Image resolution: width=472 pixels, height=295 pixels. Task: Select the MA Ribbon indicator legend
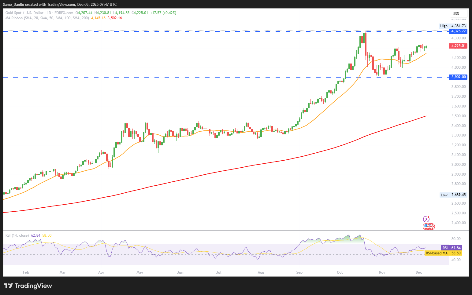(x=47, y=18)
